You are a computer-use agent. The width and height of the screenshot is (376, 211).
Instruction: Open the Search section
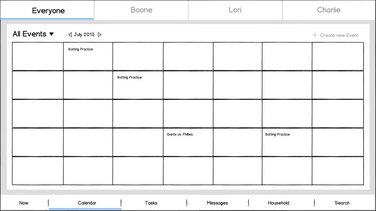tap(342, 203)
